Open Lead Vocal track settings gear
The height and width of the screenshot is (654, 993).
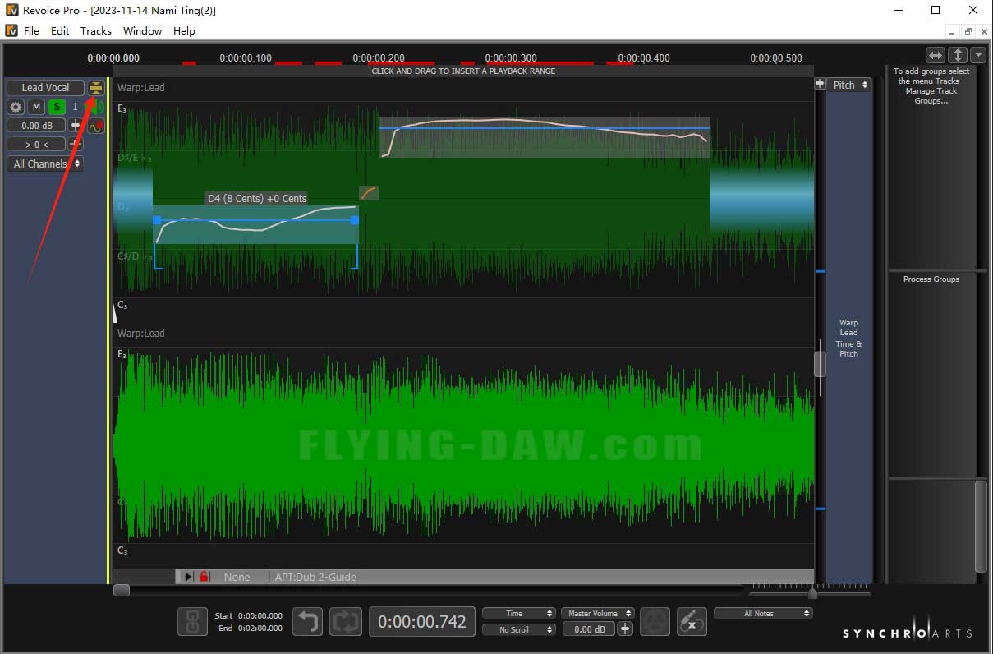coord(16,107)
